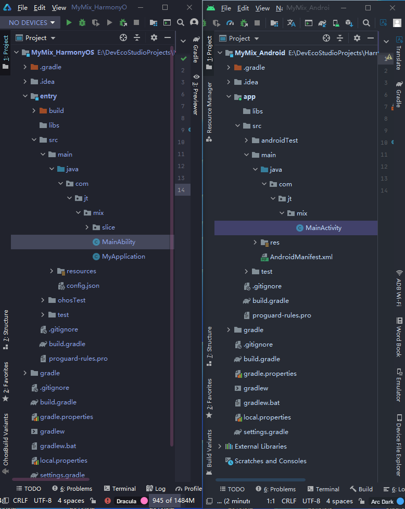Image resolution: width=405 pixels, height=509 pixels.
Task: Click Stop square icon in DevEco toolbar
Action: click(136, 22)
